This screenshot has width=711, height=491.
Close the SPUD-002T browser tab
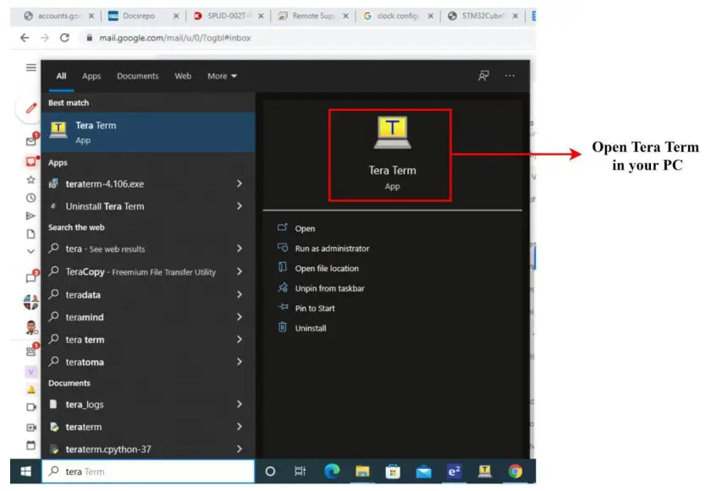click(x=261, y=16)
